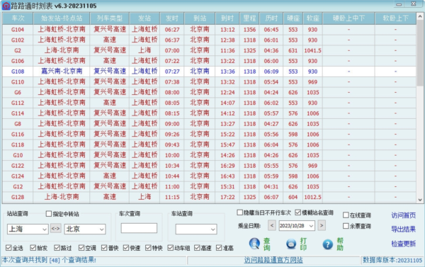This screenshot has width=425, height=267.
Task: Select the G8 train number cell
Action: 18,124
